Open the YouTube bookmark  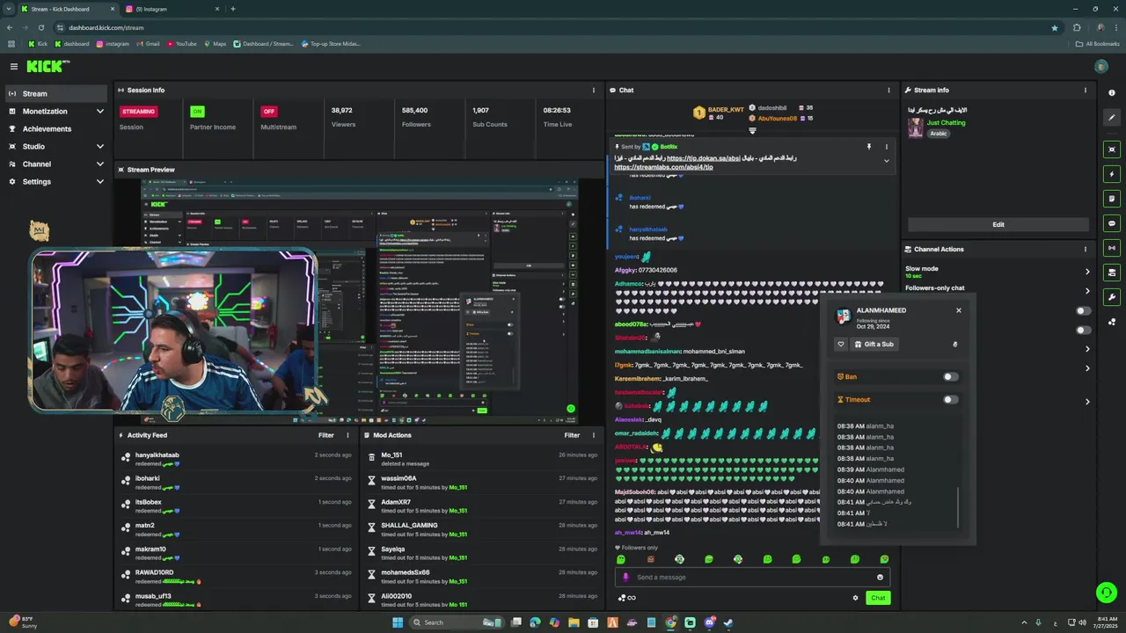pyautogui.click(x=181, y=44)
